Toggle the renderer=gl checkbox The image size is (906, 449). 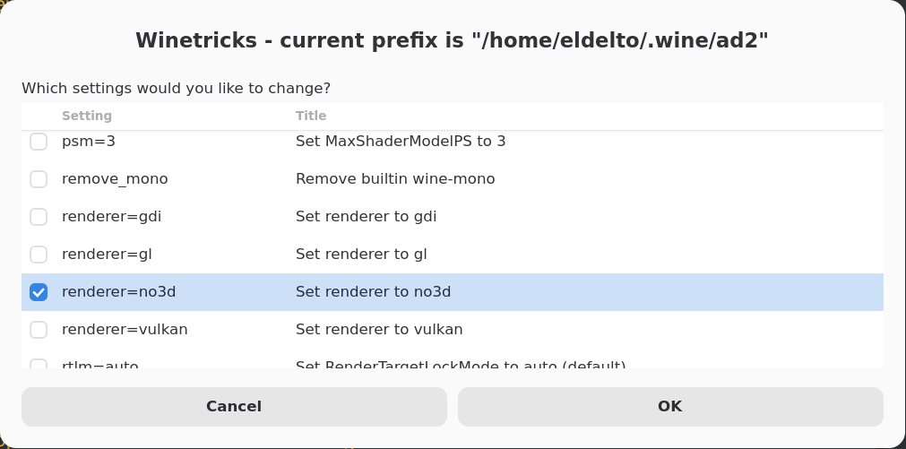pos(39,255)
